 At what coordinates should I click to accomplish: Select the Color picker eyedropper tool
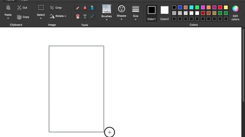[x=92, y=16]
